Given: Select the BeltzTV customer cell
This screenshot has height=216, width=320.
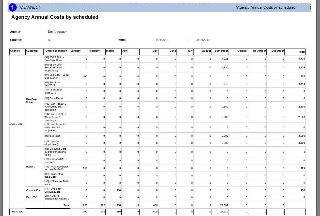Looking at the screenshot, I should point(31,167).
